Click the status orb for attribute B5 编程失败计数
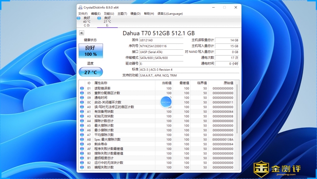The width and height of the screenshot is (317, 179). click(82, 167)
